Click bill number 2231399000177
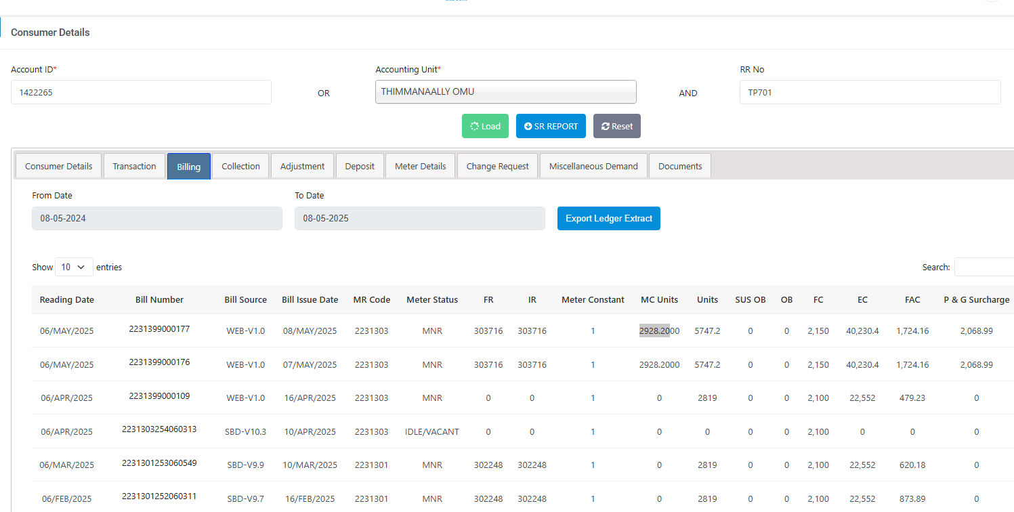Viewport: 1014px width, 512px height. coord(159,328)
